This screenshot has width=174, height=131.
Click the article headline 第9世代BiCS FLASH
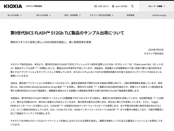67,33
